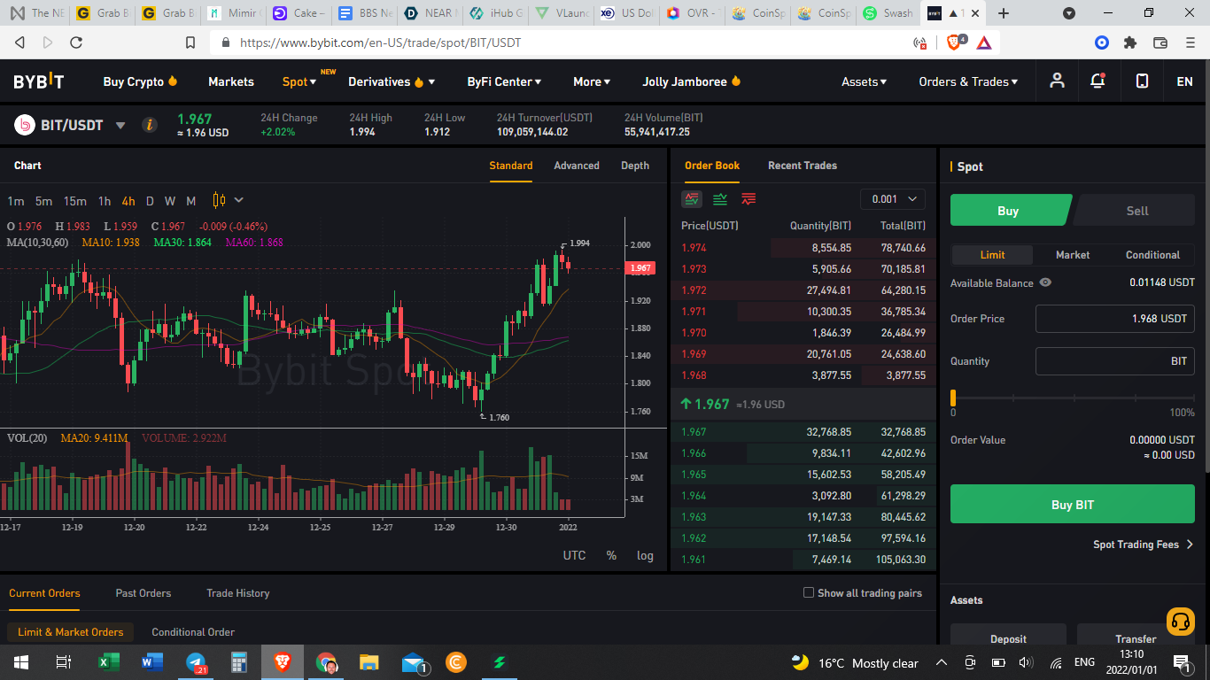Image resolution: width=1210 pixels, height=680 pixels.
Task: Click the BIT/USDT pair info icon
Action: (150, 125)
